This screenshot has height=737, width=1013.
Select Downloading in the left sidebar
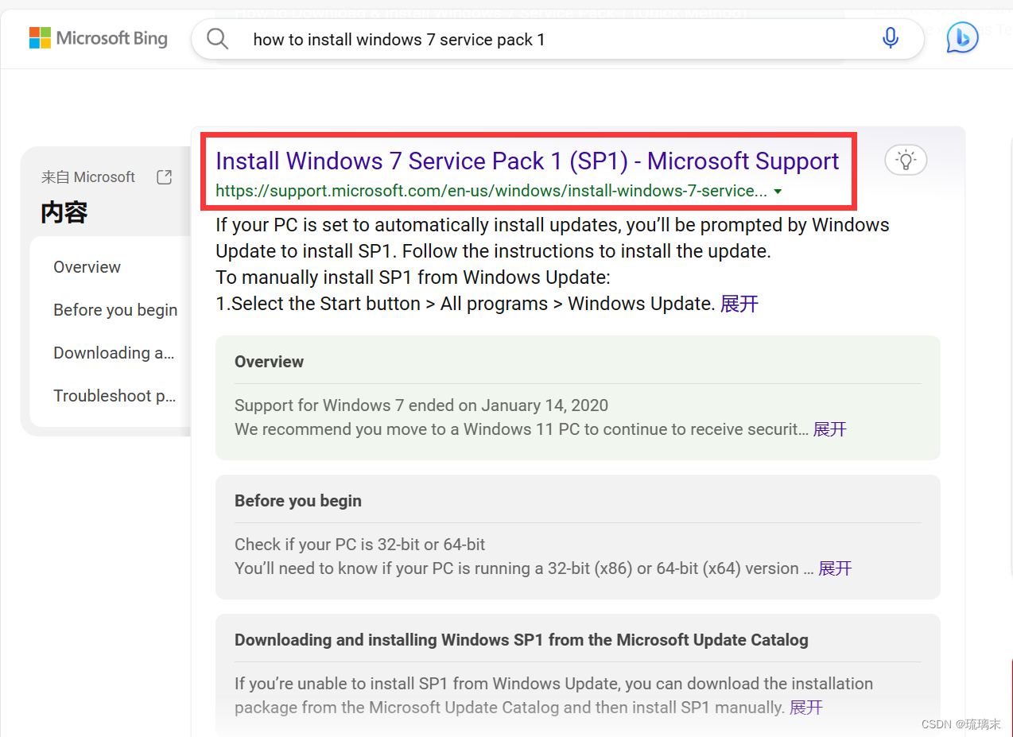113,352
